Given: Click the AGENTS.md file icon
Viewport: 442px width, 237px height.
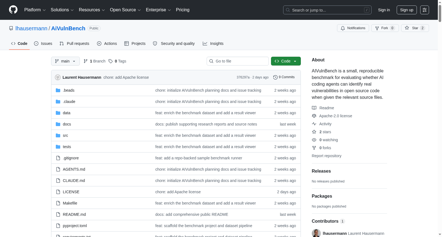Looking at the screenshot, I should coord(58,169).
